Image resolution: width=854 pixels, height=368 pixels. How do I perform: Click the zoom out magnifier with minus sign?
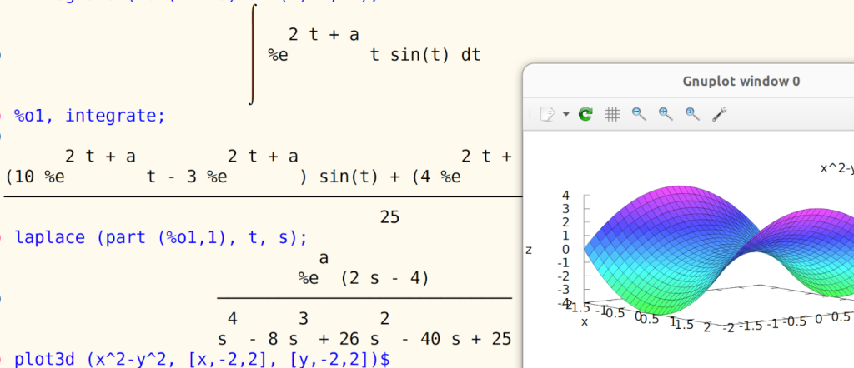[639, 114]
